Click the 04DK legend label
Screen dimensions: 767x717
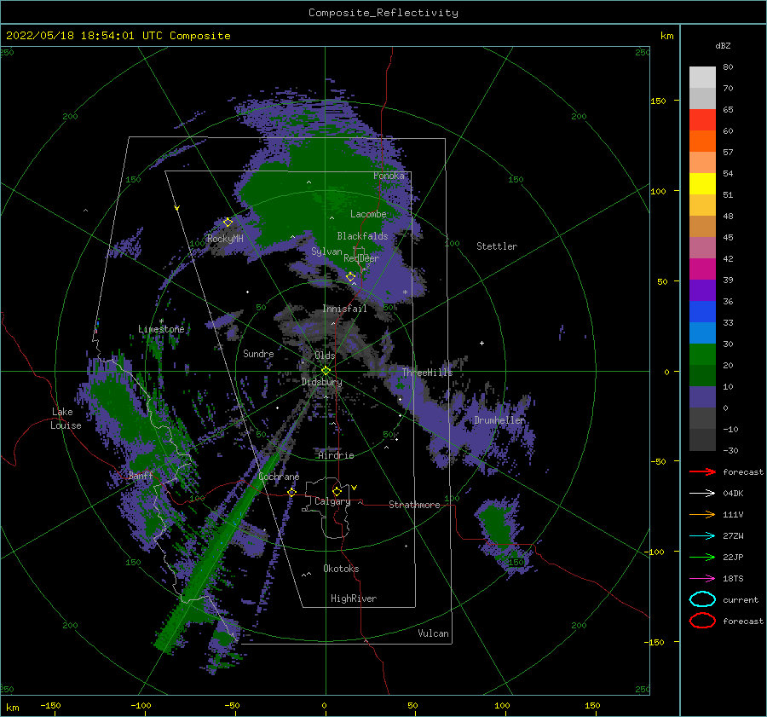(x=733, y=493)
